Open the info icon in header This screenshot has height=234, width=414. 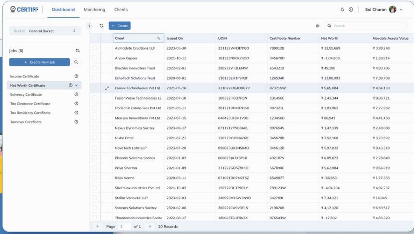[350, 10]
